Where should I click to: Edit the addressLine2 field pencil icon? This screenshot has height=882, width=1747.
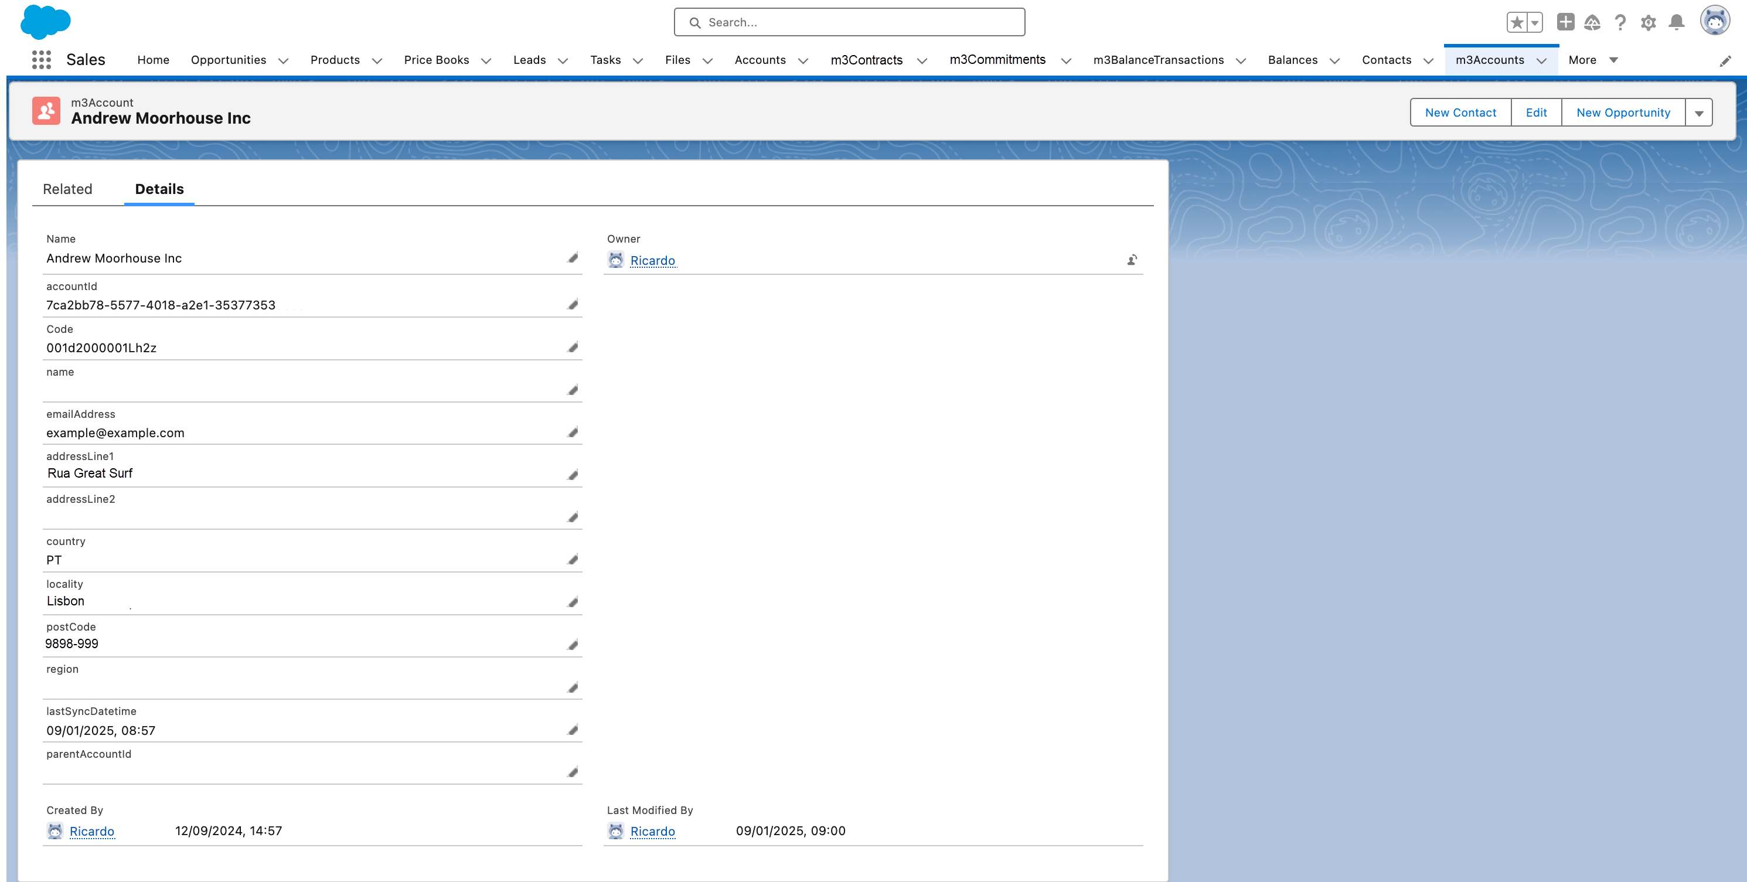pyautogui.click(x=573, y=517)
